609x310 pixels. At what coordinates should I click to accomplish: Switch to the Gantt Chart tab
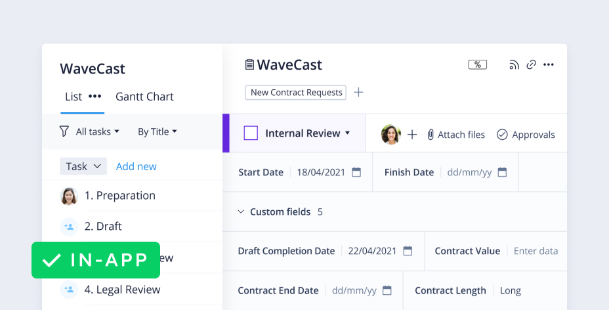pos(144,97)
